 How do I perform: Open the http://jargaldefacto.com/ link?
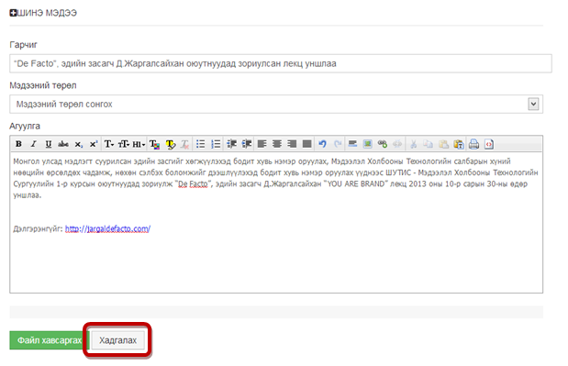click(x=107, y=228)
